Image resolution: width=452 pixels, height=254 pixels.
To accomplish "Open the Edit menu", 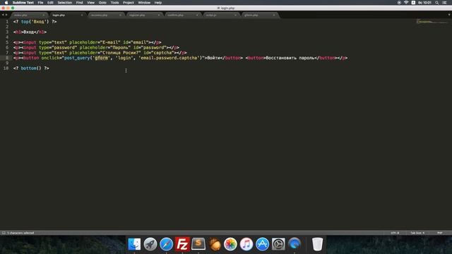I will pos(50,3).
